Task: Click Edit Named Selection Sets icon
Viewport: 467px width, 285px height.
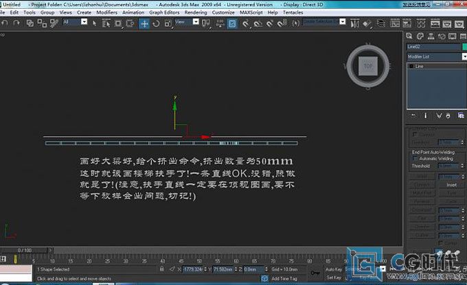Action: (295, 23)
